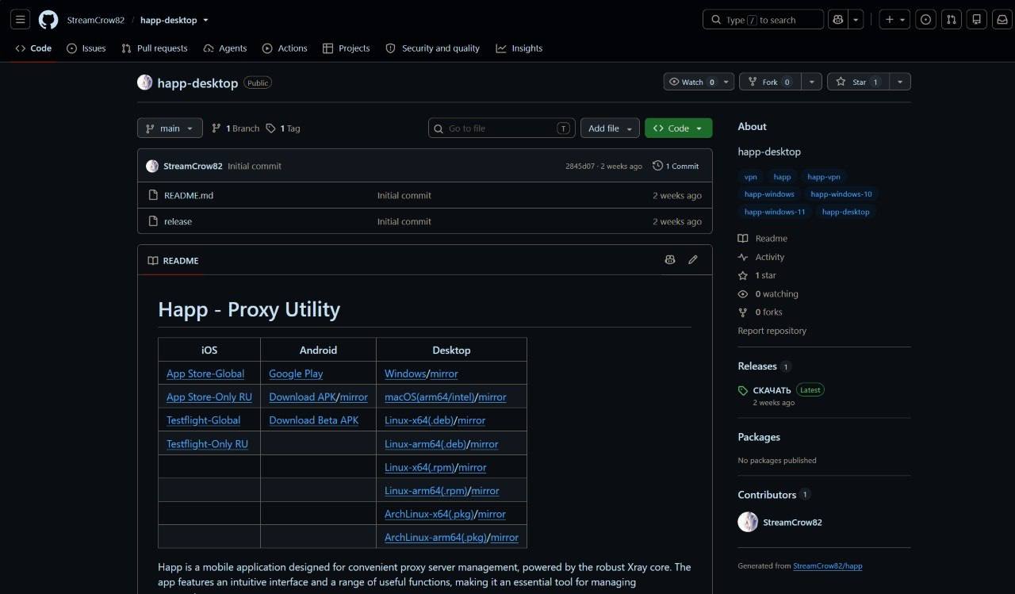Open notifications inbox icon
This screenshot has height=594, width=1015.
tap(1003, 20)
